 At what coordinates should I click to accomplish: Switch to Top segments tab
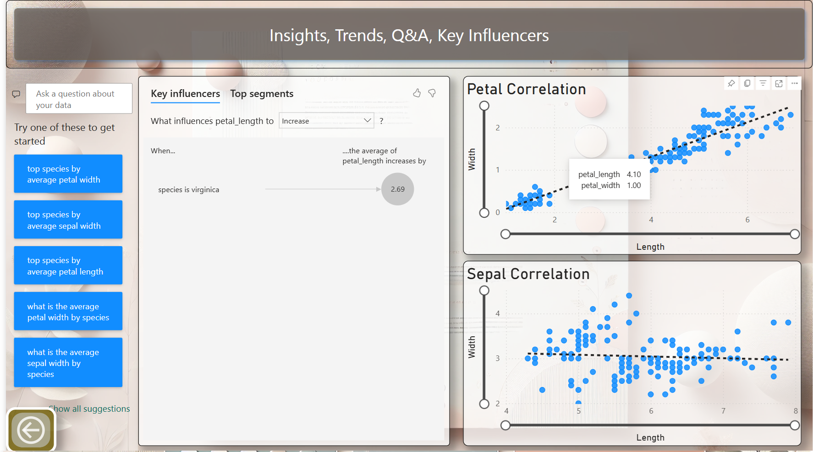pyautogui.click(x=262, y=94)
